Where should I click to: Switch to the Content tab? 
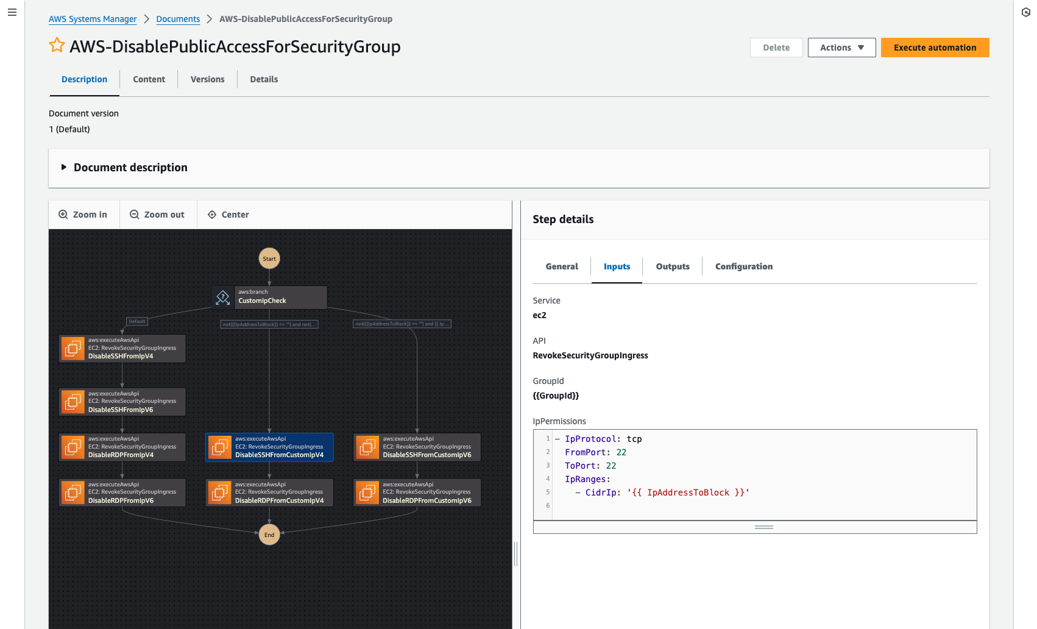point(149,79)
